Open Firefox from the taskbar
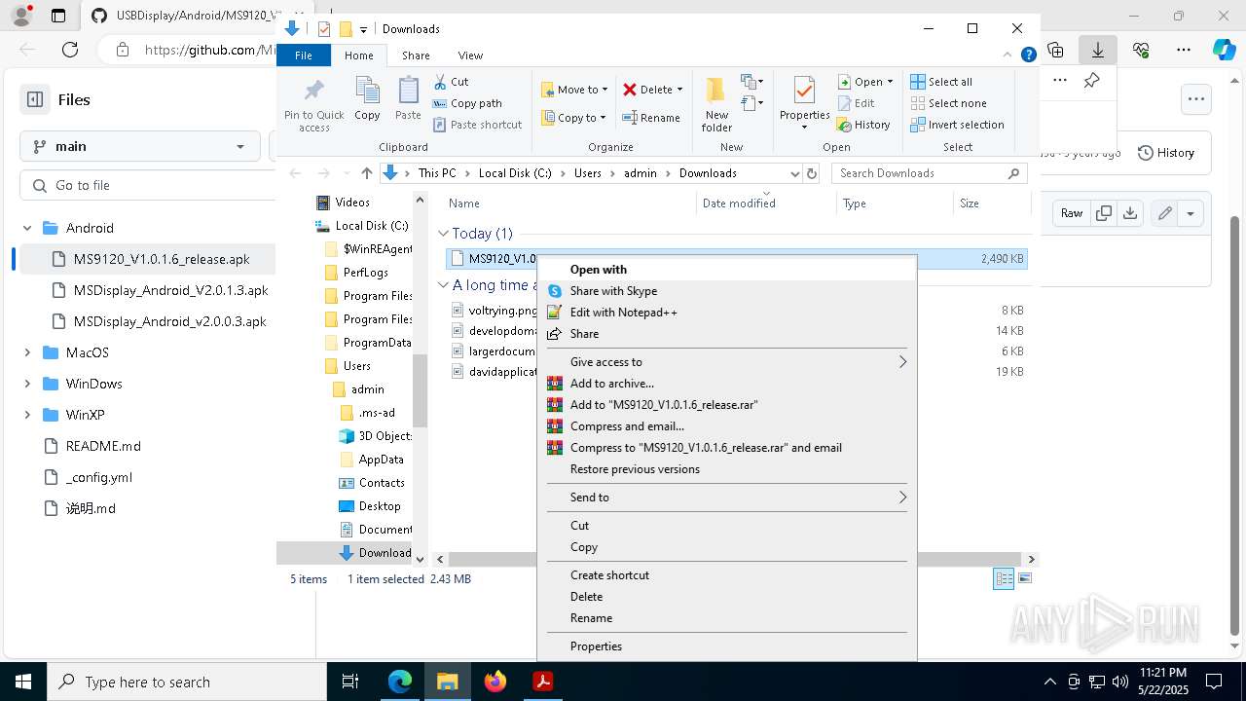 [495, 682]
